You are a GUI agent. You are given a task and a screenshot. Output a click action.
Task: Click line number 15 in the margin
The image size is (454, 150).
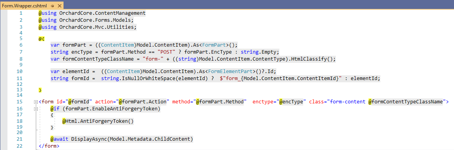[x=20, y=101]
